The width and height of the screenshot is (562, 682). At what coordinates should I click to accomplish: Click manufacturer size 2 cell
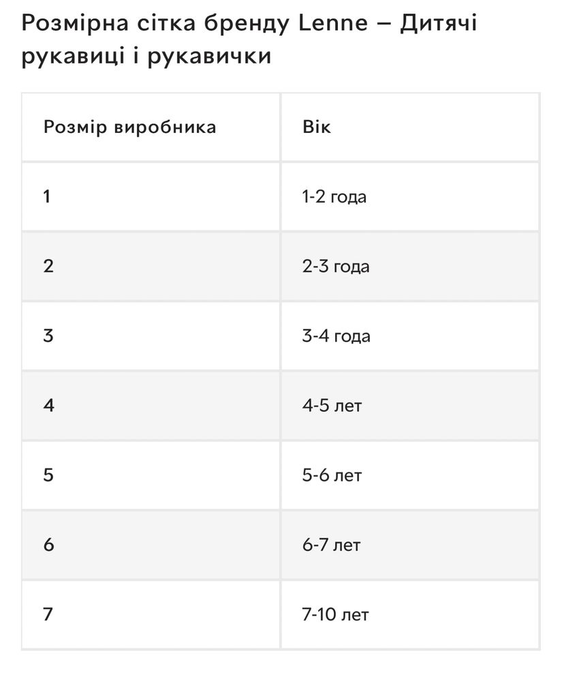[x=151, y=266]
